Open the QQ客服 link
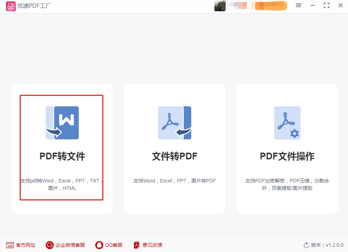 pyautogui.click(x=114, y=245)
